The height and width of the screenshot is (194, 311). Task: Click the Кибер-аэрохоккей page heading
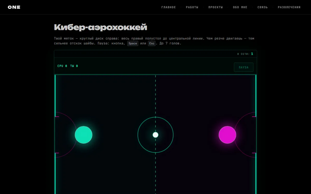(x=101, y=27)
